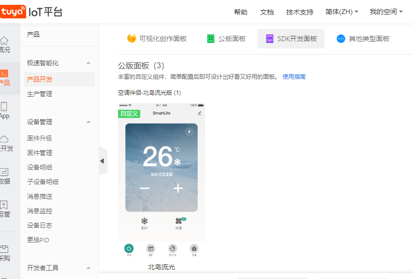Open 文档 in the top navigation
The height and width of the screenshot is (279, 413).
267,12
